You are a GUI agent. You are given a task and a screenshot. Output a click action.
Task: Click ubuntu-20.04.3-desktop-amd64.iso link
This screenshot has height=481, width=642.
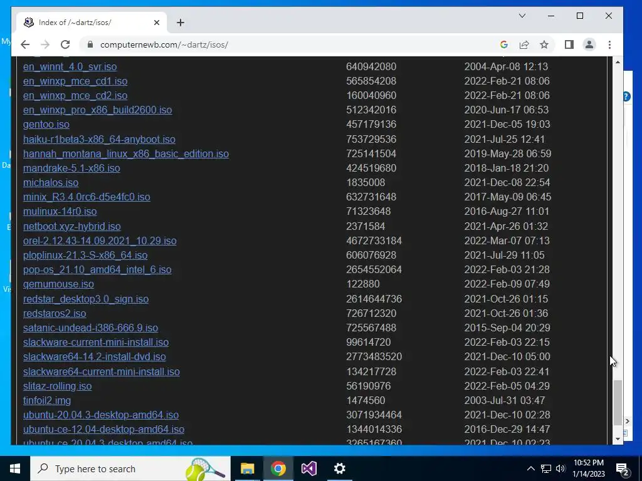(x=101, y=415)
